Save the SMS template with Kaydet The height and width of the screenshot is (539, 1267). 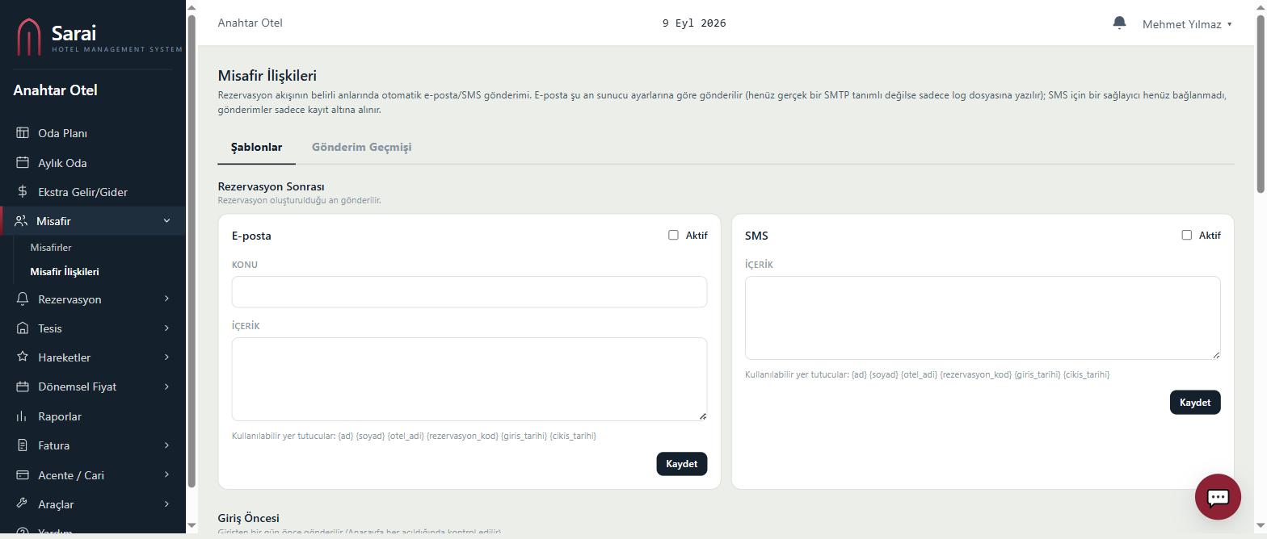pyautogui.click(x=1194, y=403)
